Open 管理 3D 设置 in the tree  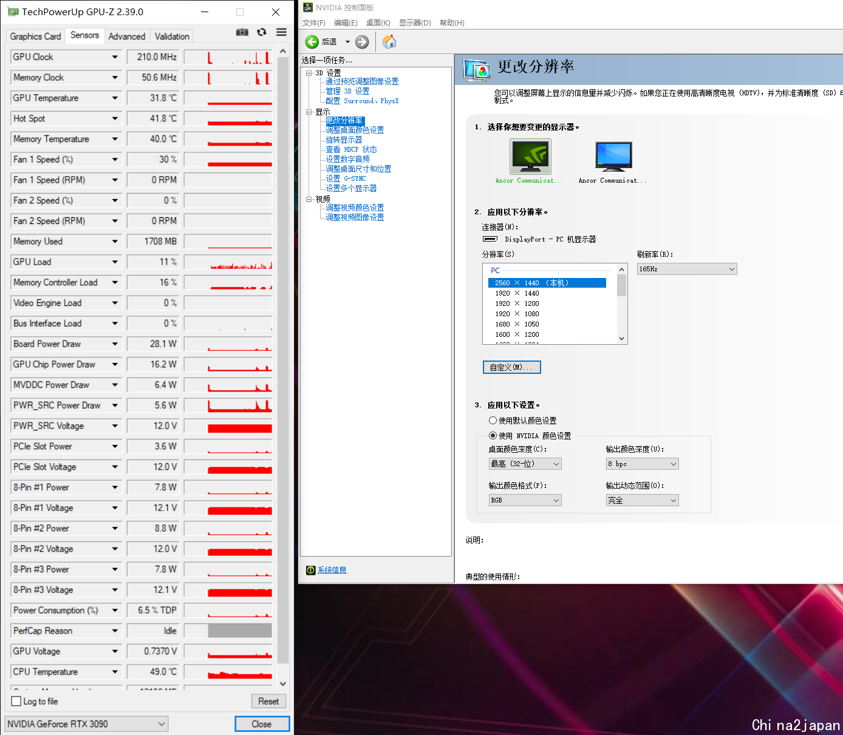[347, 91]
